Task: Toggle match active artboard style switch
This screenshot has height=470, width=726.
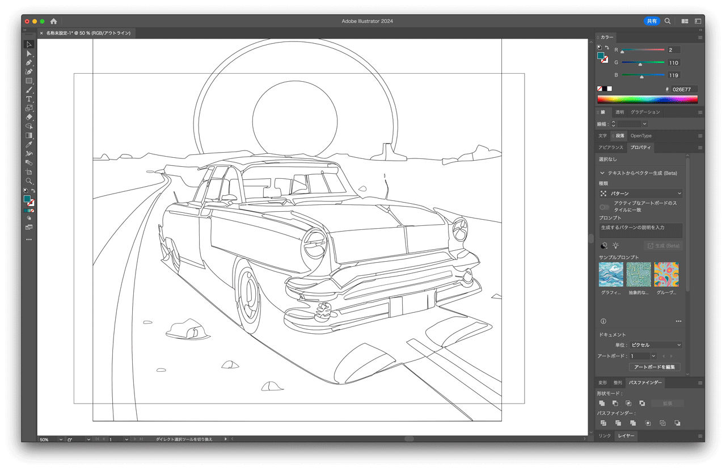Action: 604,207
